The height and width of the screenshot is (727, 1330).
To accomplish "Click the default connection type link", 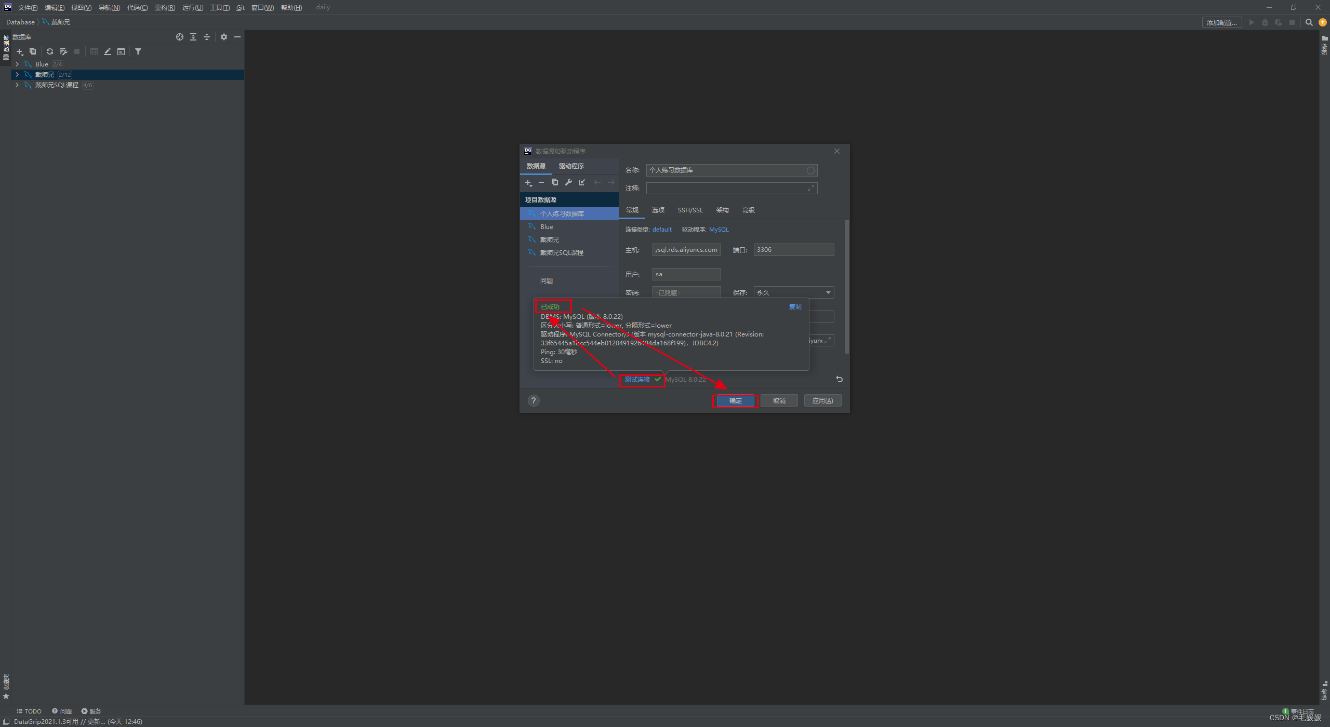I will (x=662, y=229).
